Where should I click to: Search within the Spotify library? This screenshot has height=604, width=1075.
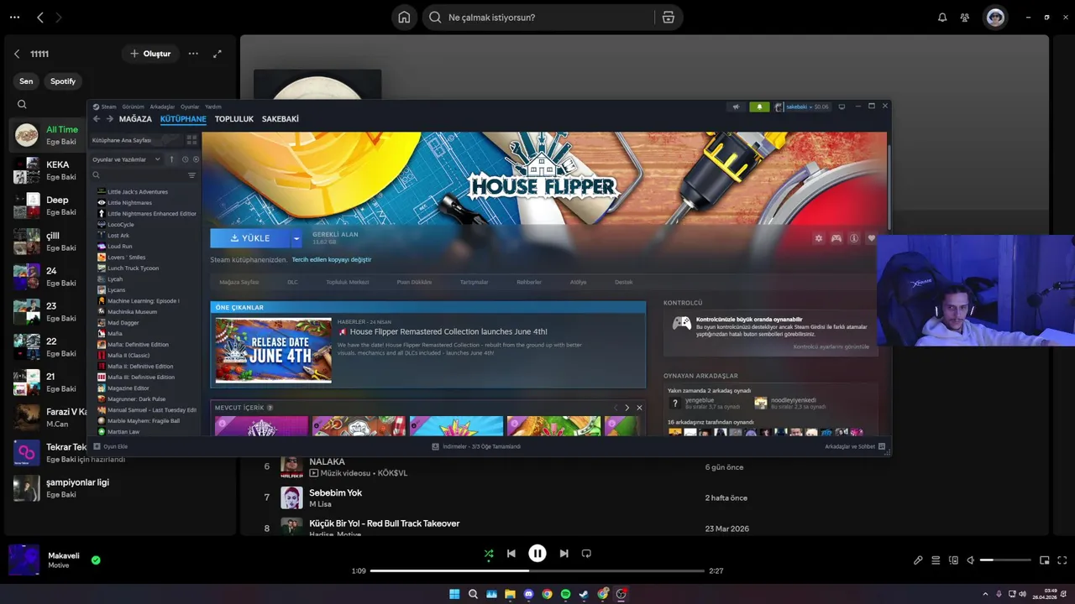tap(22, 105)
